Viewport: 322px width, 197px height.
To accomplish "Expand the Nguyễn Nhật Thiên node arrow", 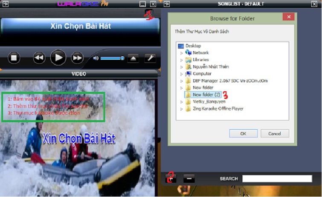I will [181, 67].
